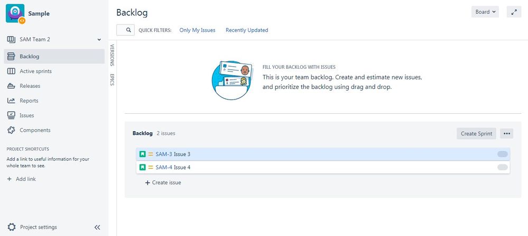Viewport: 528px width, 236px height.
Task: Click the estimate badge on the SAM-4 row
Action: point(503,167)
